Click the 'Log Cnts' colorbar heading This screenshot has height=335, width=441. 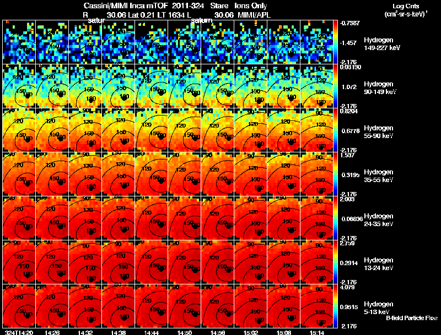click(x=405, y=6)
